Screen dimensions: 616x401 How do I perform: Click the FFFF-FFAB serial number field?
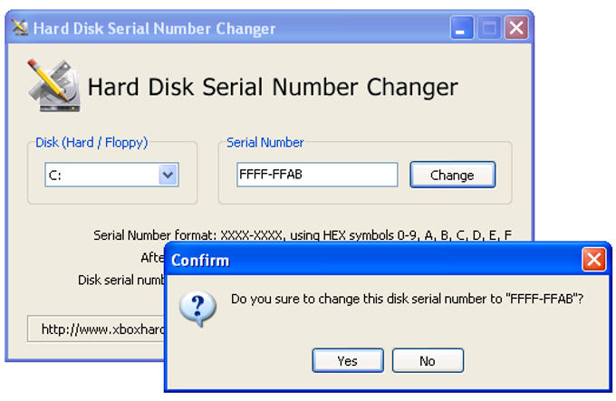pos(316,175)
